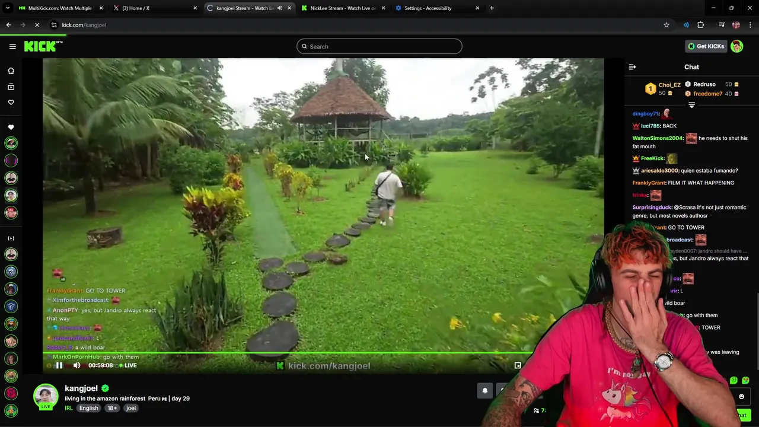Image resolution: width=759 pixels, height=427 pixels.
Task: Click the Get KICKs button
Action: click(706, 46)
